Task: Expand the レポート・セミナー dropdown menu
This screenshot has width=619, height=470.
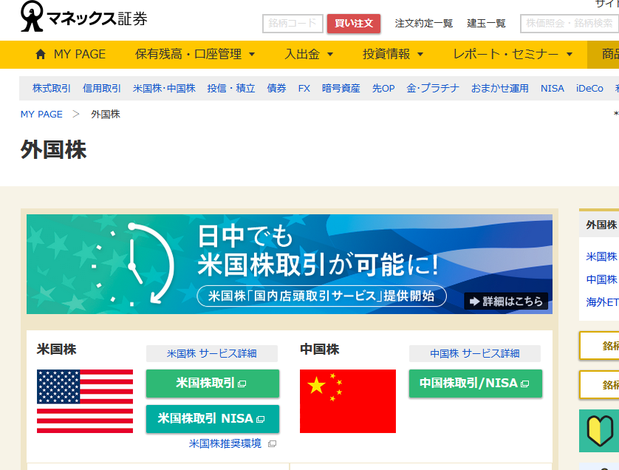Action: coord(513,54)
